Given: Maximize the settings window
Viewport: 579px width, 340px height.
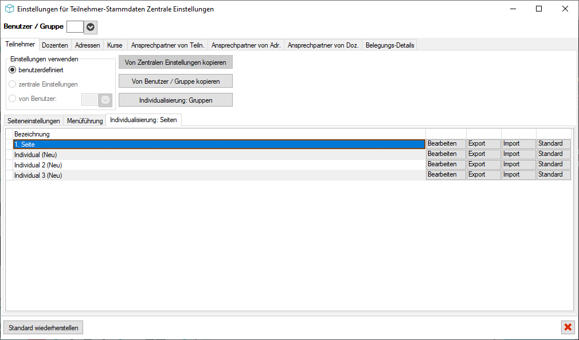Looking at the screenshot, I should (x=539, y=9).
